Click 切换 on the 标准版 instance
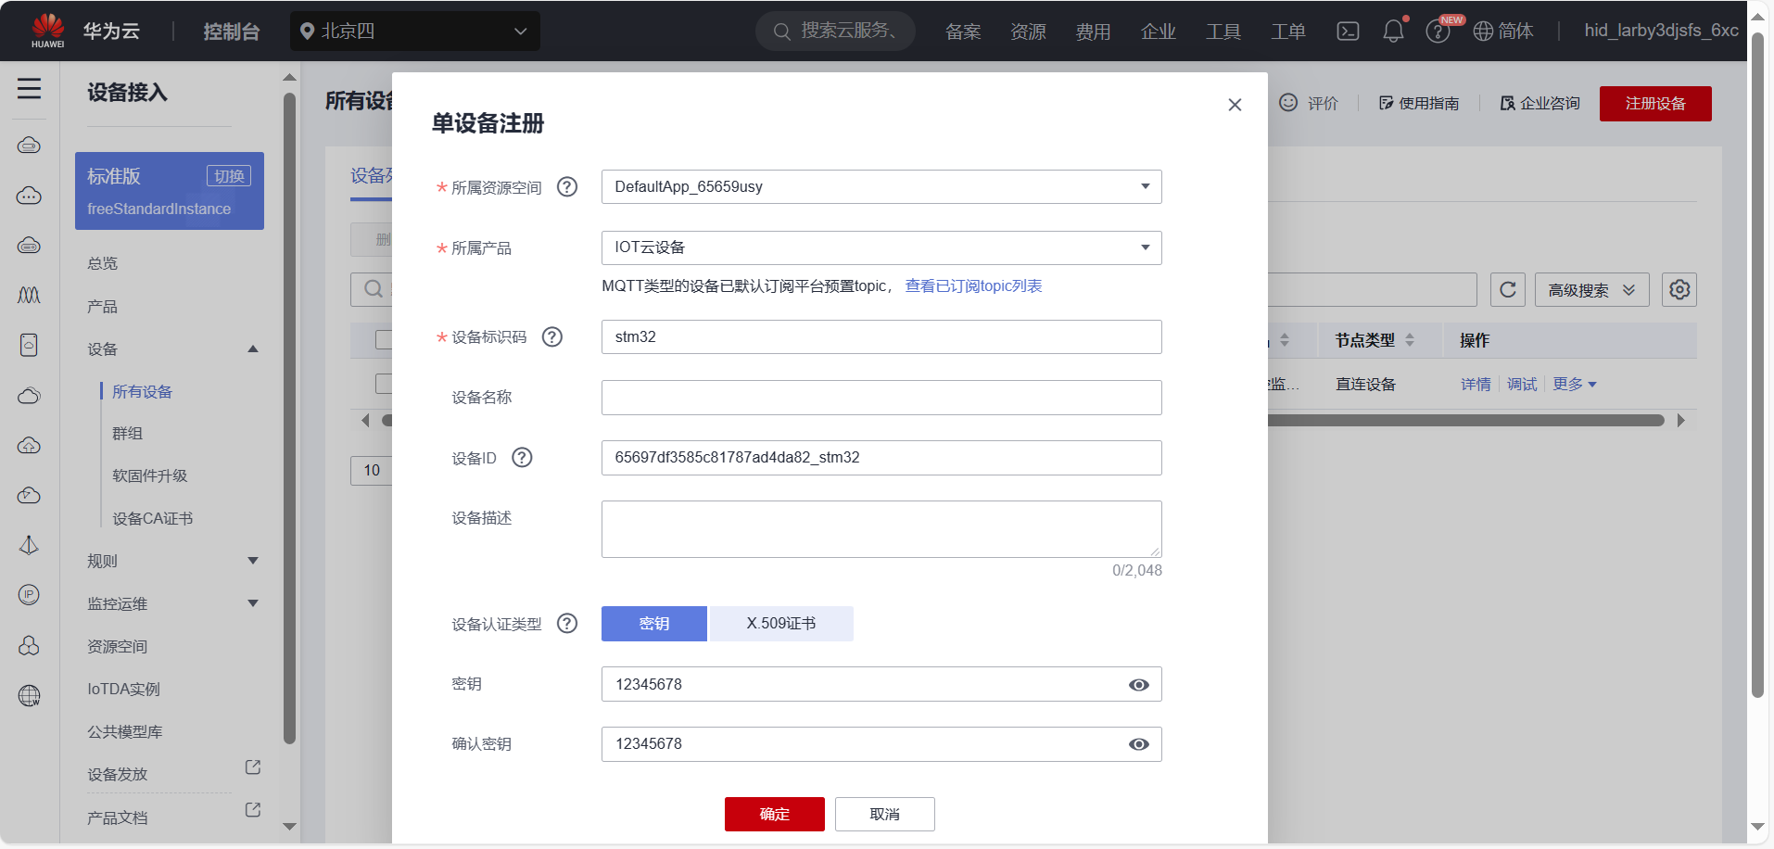 (x=229, y=176)
